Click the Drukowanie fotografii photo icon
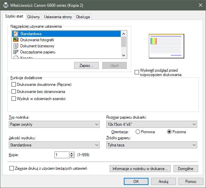This screenshot has height=188, width=206. [x=16, y=40]
